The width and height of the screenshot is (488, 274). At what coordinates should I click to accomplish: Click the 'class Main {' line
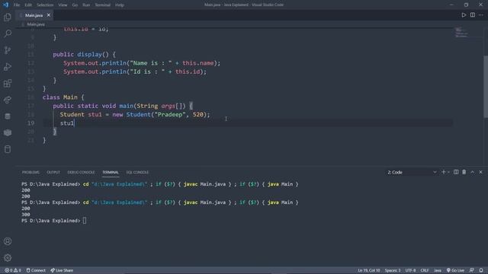click(x=63, y=97)
